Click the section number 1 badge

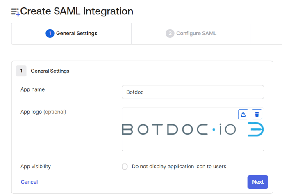coord(21,71)
